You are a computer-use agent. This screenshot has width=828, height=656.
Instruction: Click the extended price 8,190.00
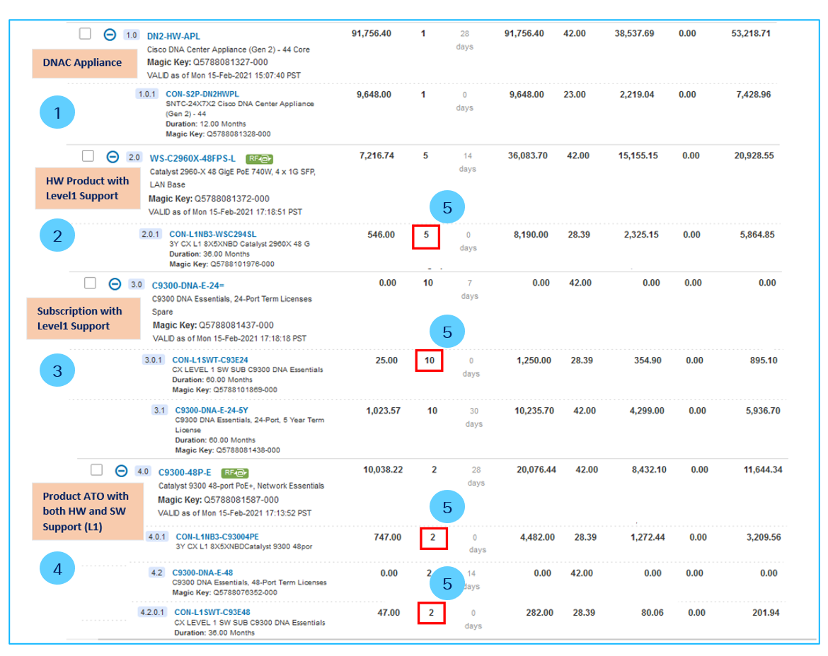coord(531,235)
